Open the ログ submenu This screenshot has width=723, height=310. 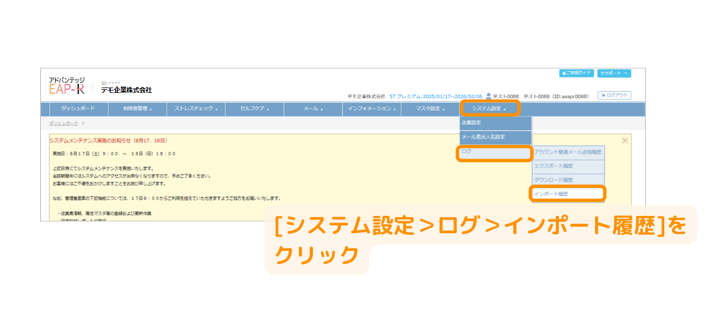pyautogui.click(x=495, y=153)
